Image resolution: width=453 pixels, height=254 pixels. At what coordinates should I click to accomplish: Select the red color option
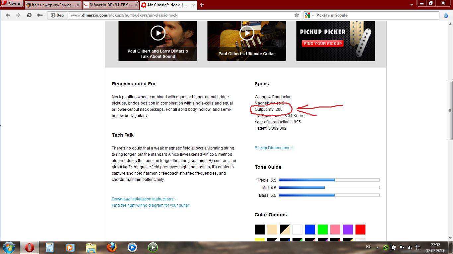click(360, 230)
